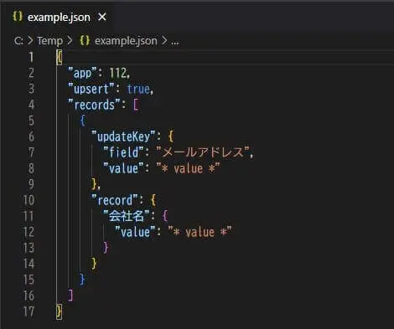Click the "upsert" key

pyautogui.click(x=91, y=89)
